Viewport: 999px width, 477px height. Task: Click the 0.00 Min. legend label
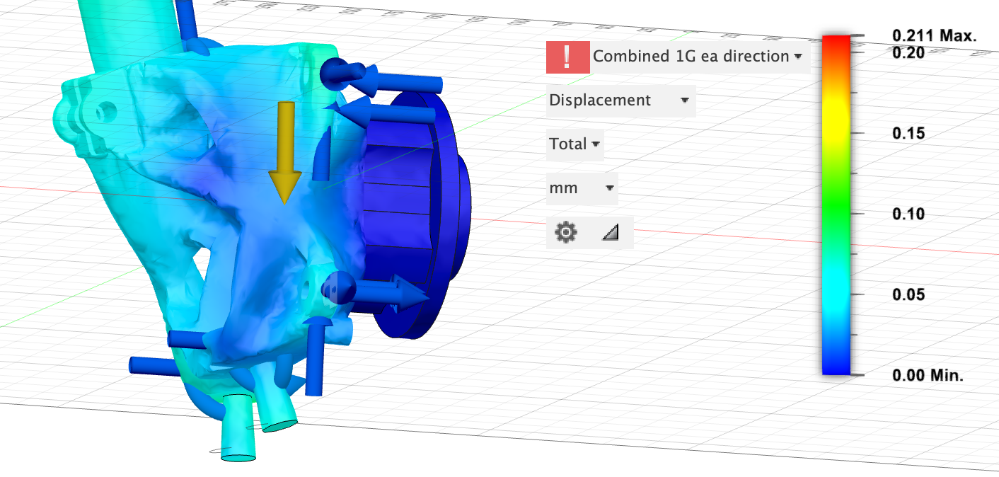pyautogui.click(x=928, y=375)
